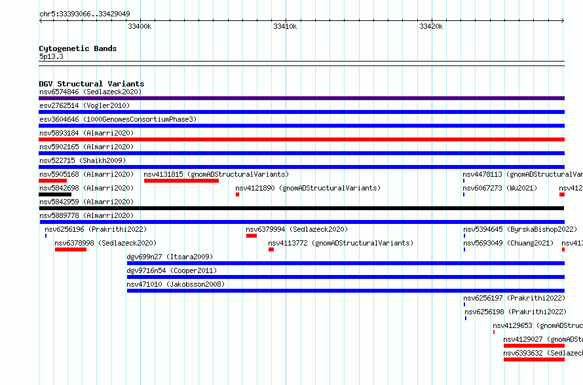This screenshot has height=385, width=583.
Task: Open dgv699n27 (Itsara2009) label
Action: [170, 257]
